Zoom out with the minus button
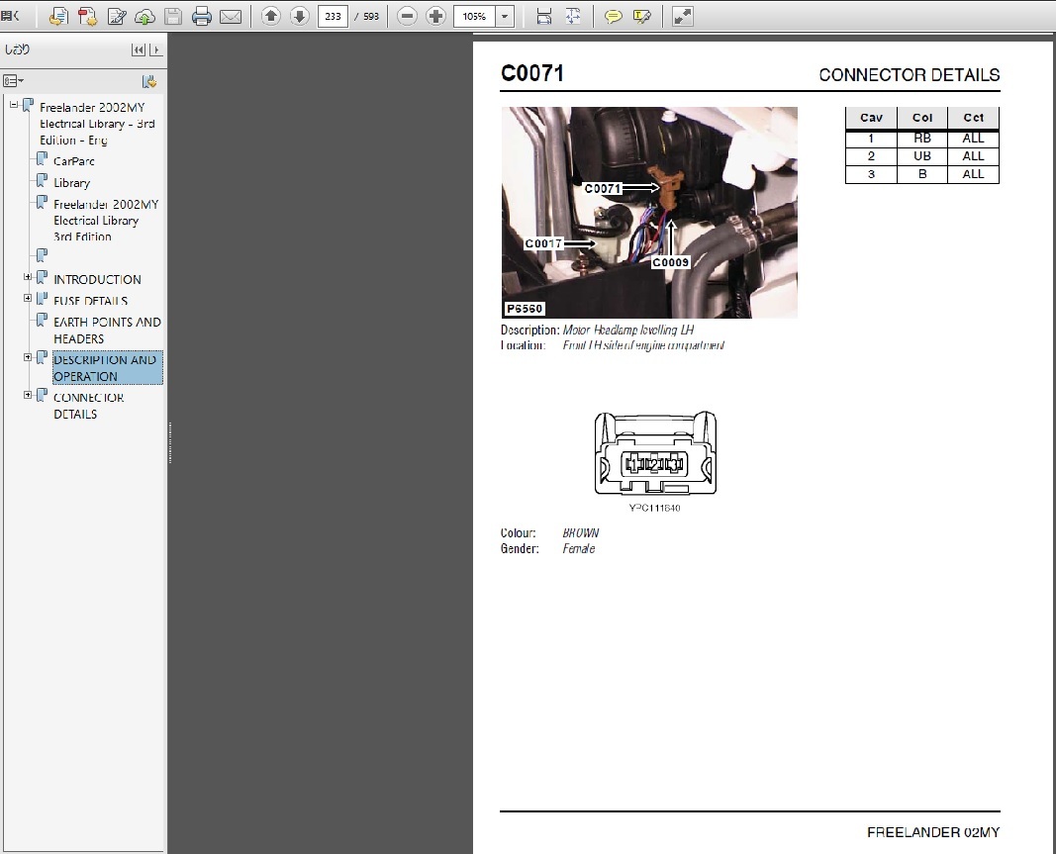 coord(407,16)
